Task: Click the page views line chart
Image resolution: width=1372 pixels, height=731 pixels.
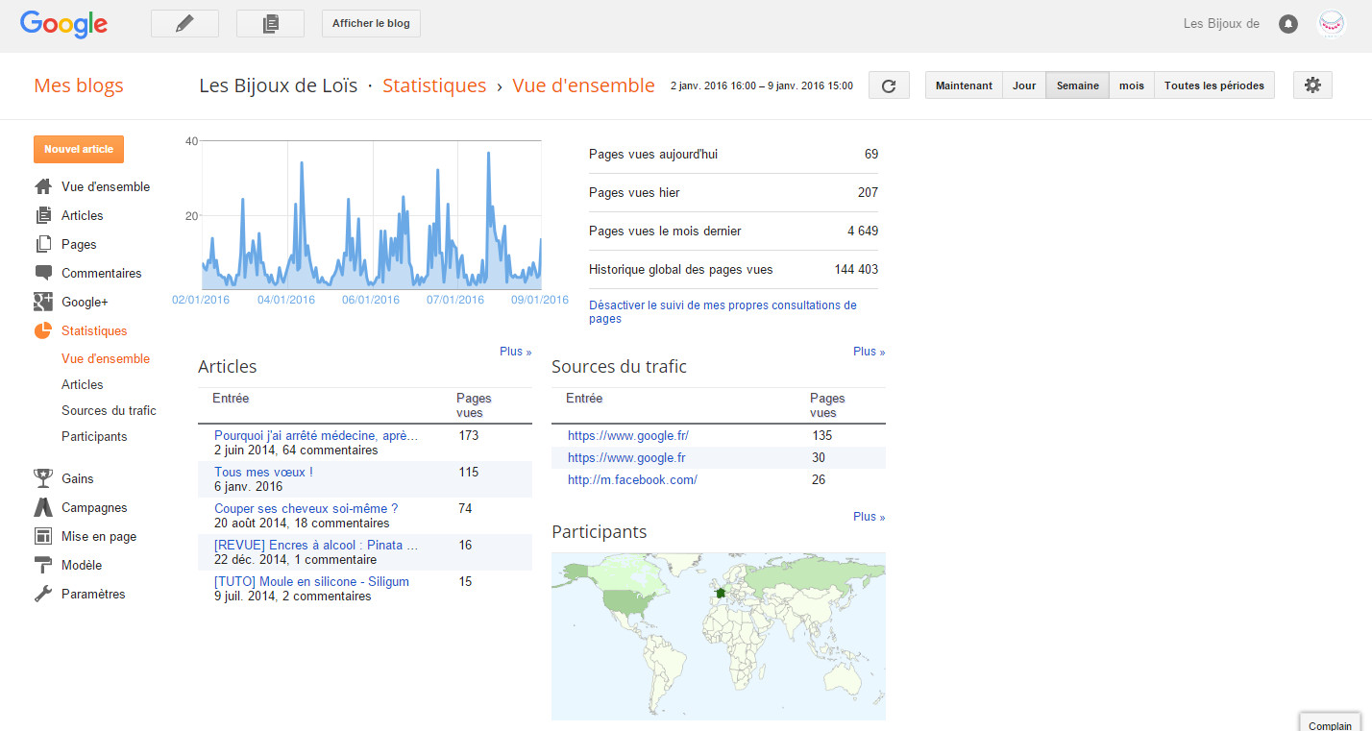Action: (x=371, y=214)
